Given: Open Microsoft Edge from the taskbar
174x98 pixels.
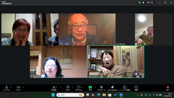Looking at the screenshot, I should pos(98,95).
